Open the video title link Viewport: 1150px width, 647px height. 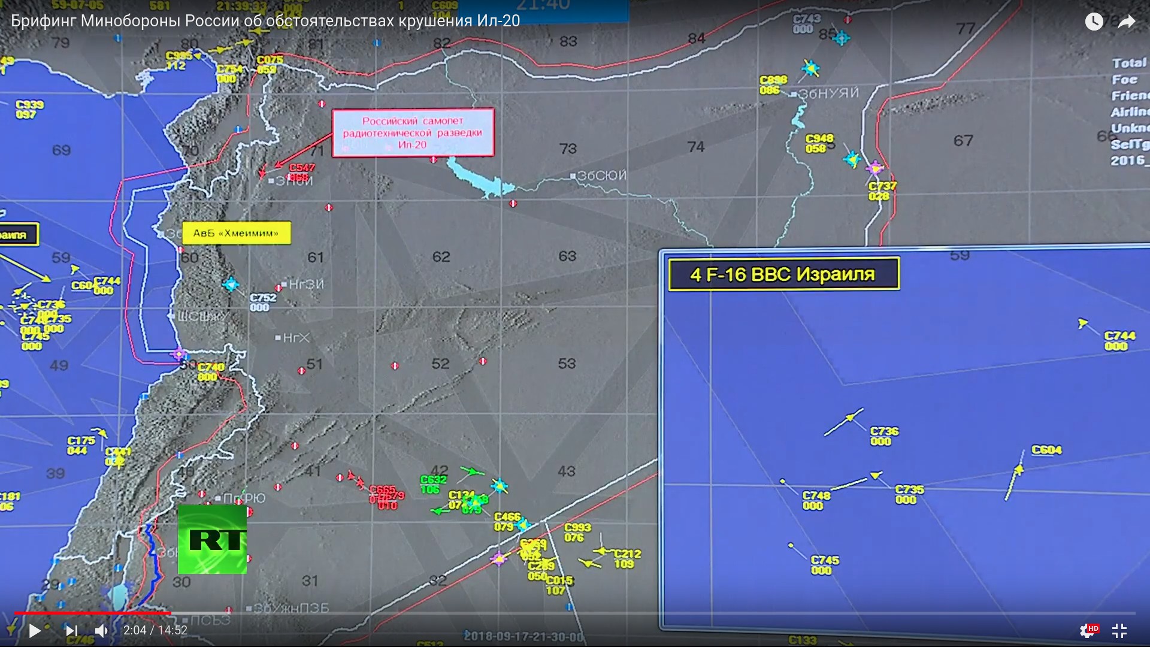[x=265, y=21]
